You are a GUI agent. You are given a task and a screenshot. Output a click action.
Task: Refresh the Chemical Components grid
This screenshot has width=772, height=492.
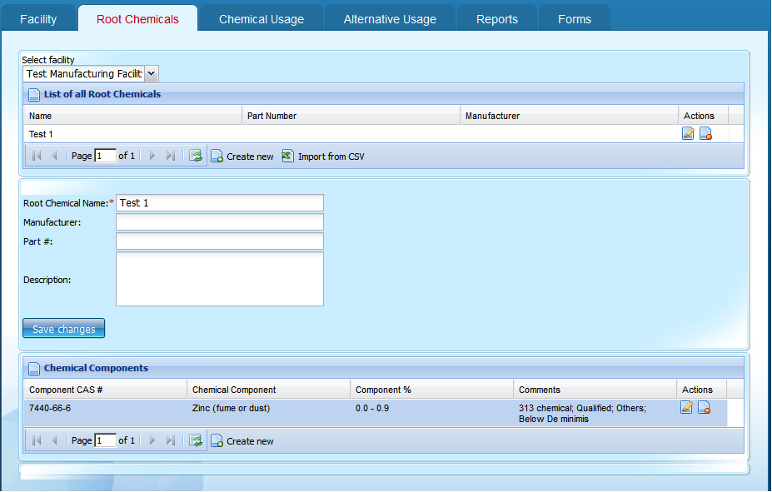[x=196, y=440]
